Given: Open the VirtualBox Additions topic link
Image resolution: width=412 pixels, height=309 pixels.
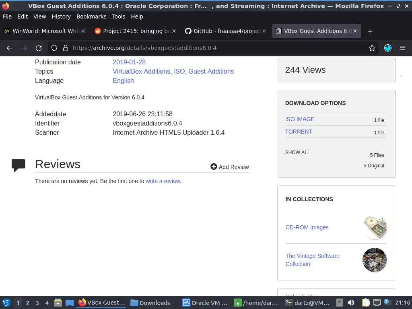Looking at the screenshot, I should point(141,71).
